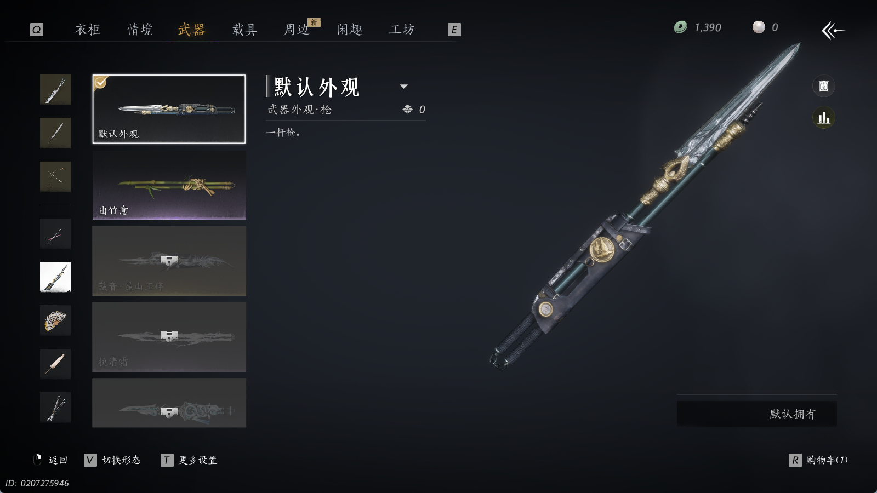Open the 周边 tab marked new
The width and height of the screenshot is (877, 493).
point(297,30)
